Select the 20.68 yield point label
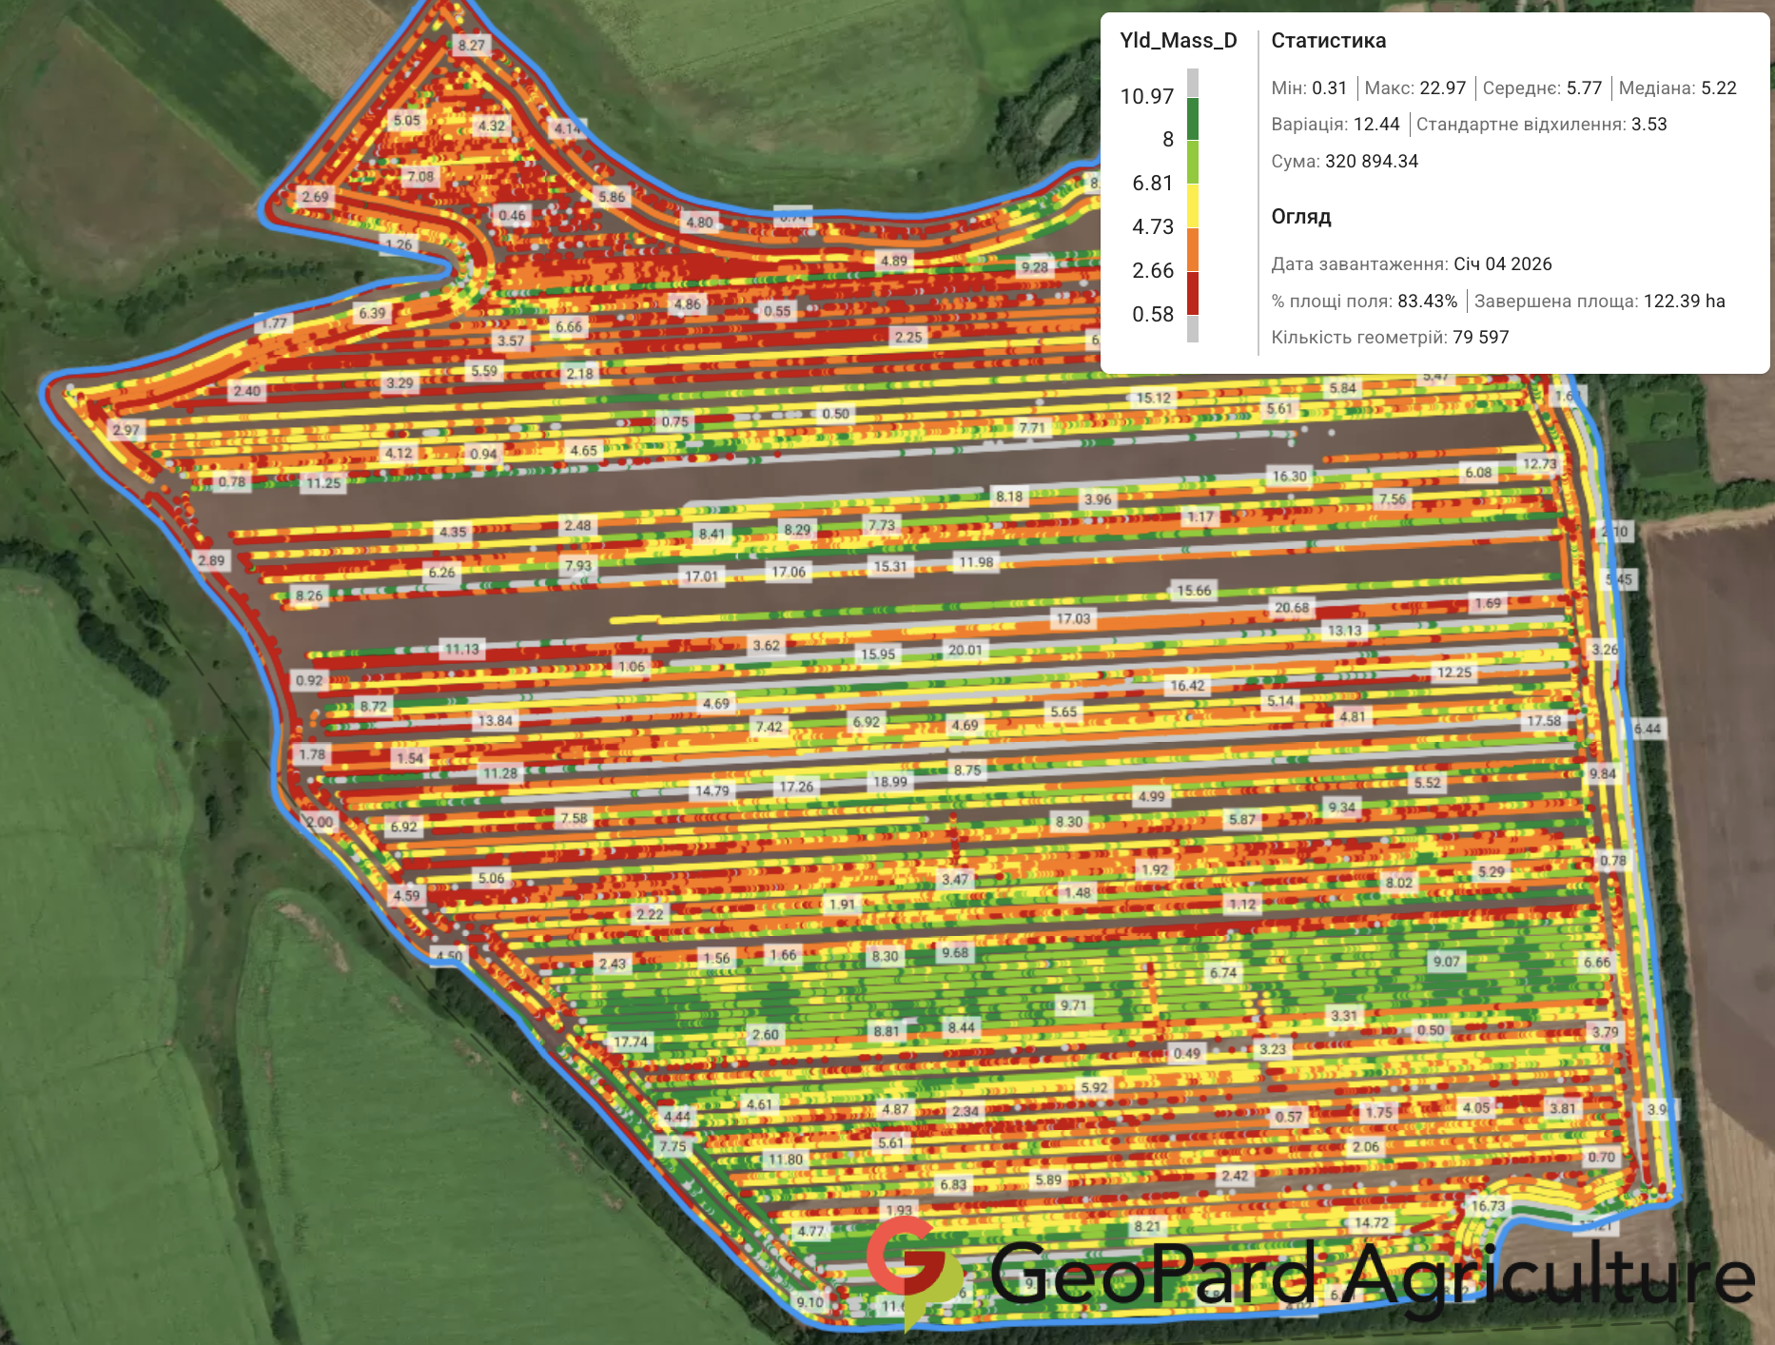 point(1291,608)
